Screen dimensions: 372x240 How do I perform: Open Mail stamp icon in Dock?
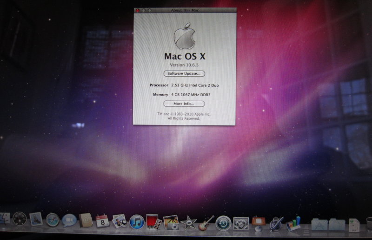pos(36,219)
